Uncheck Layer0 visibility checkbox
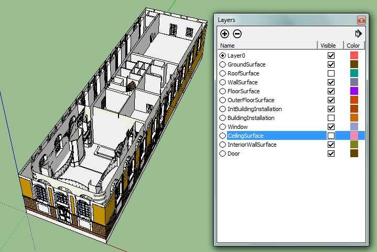The height and width of the screenshot is (252, 377). tap(331, 56)
